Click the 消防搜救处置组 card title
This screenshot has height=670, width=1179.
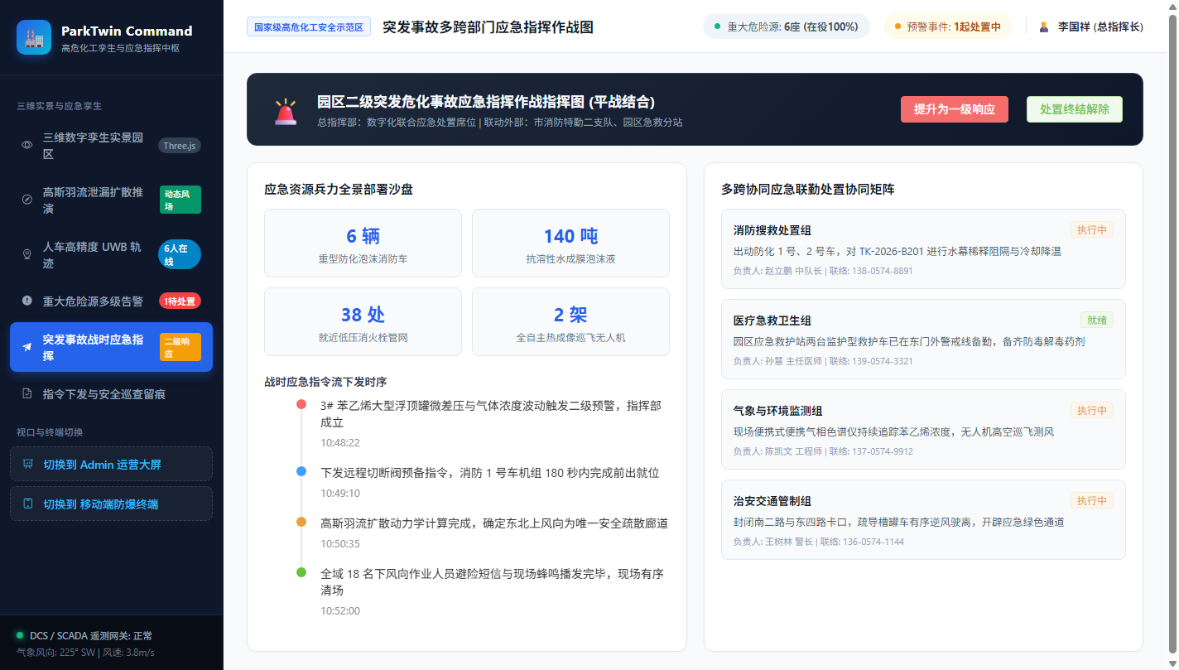772,230
